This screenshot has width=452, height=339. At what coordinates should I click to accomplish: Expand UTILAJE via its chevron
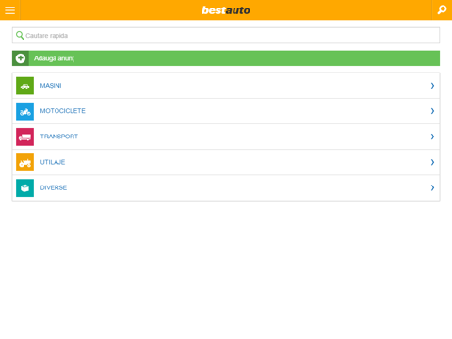point(432,162)
